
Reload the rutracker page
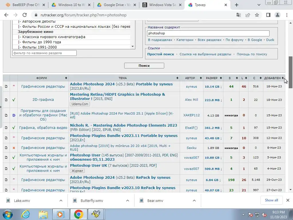click(25, 15)
